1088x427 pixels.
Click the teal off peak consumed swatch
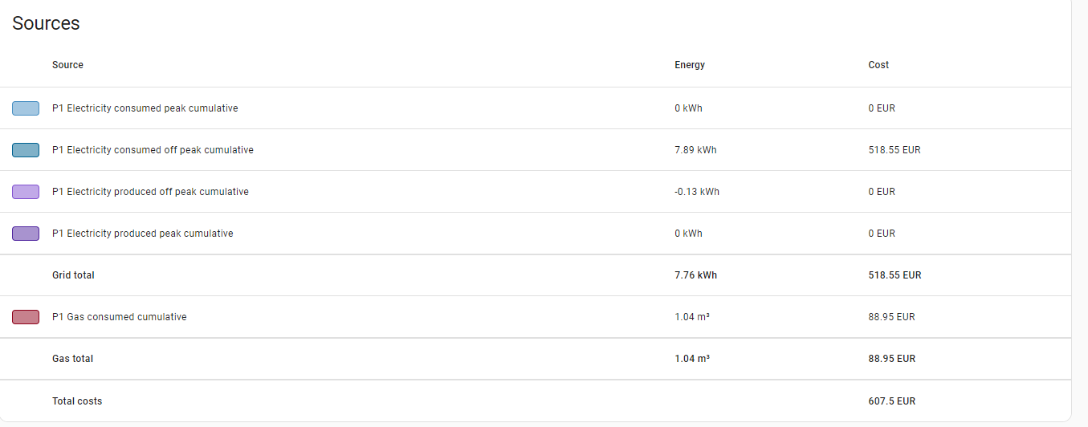[26, 150]
